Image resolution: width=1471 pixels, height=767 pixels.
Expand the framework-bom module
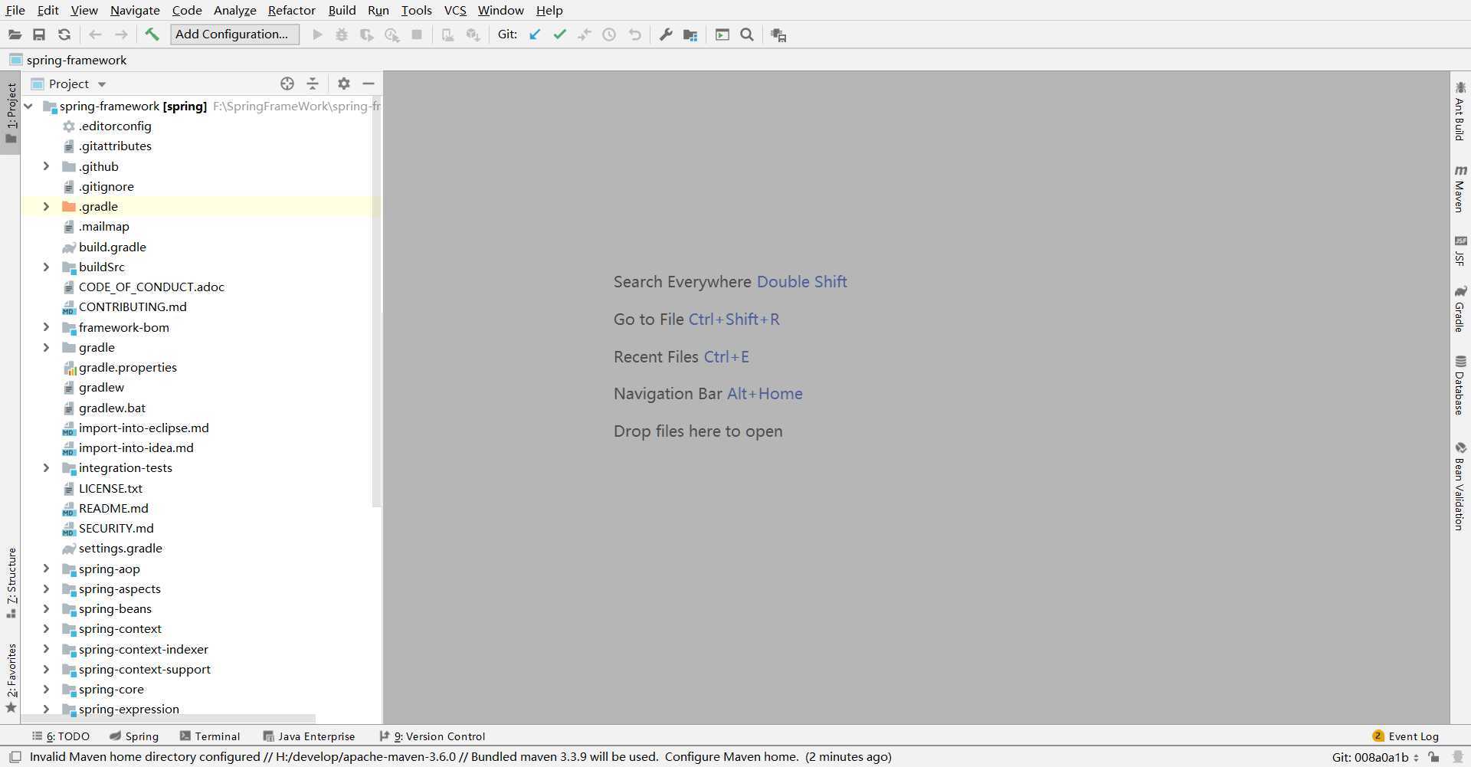[46, 327]
